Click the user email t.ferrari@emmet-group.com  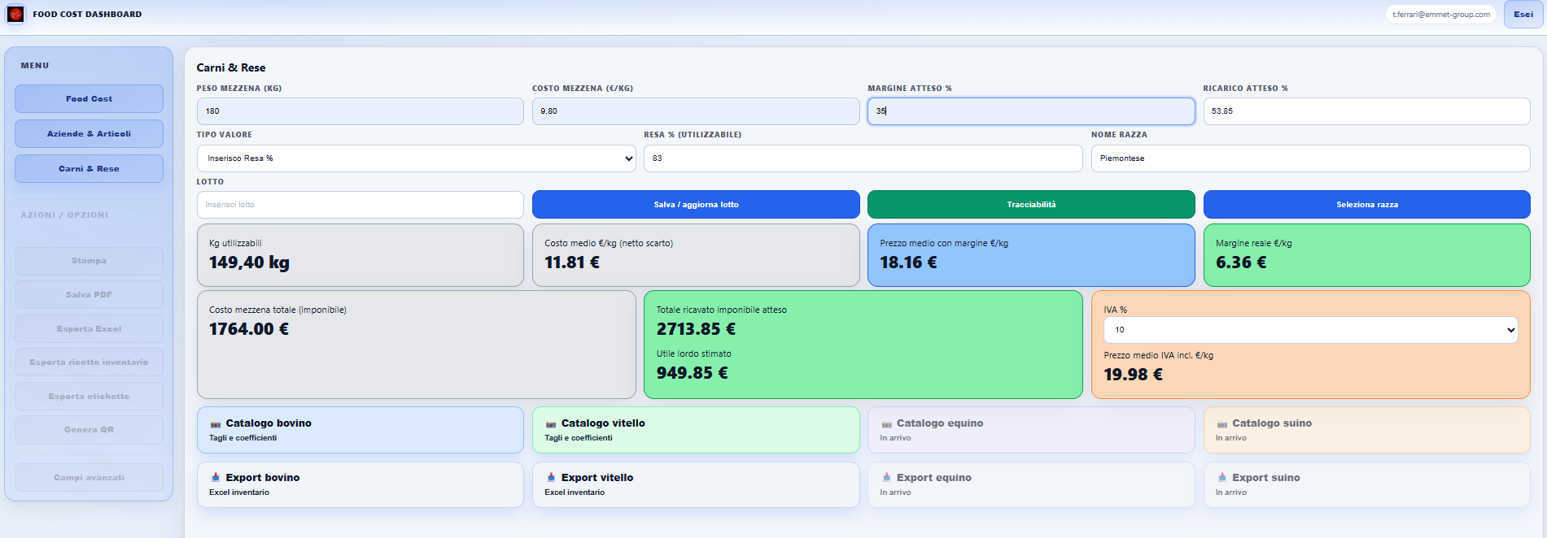(x=1441, y=15)
